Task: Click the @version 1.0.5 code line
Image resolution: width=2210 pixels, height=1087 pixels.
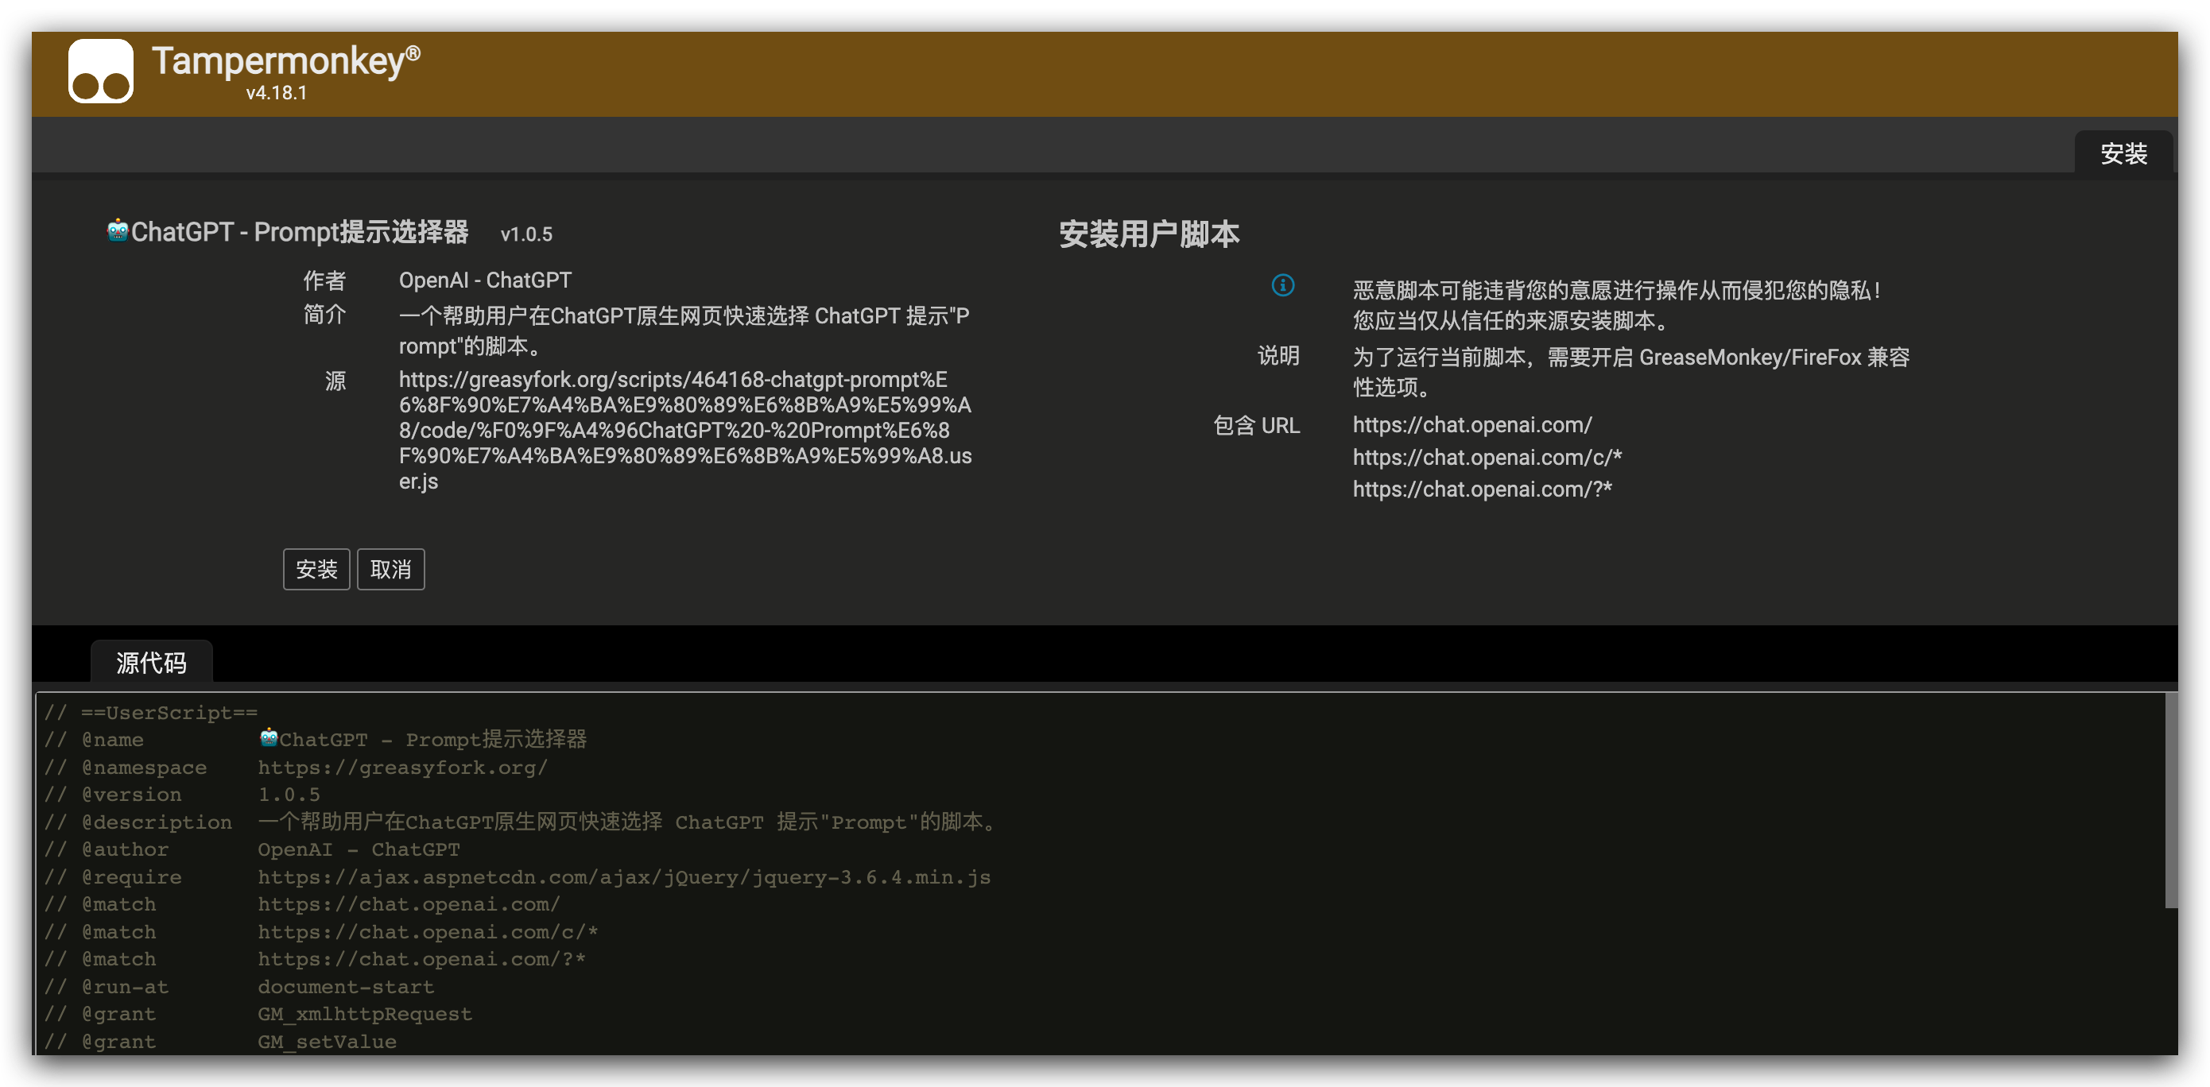Action: pyautogui.click(x=182, y=795)
